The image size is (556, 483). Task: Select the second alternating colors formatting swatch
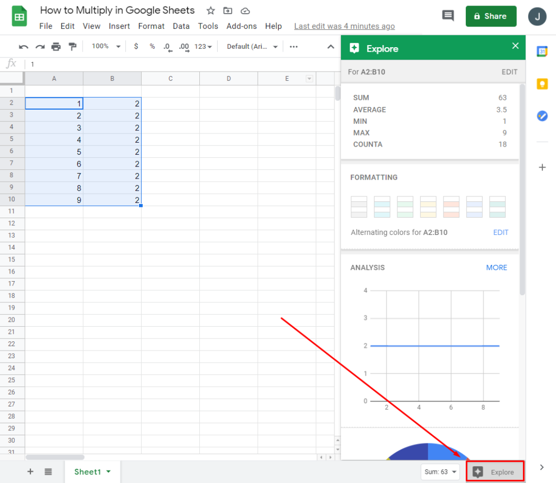point(382,207)
